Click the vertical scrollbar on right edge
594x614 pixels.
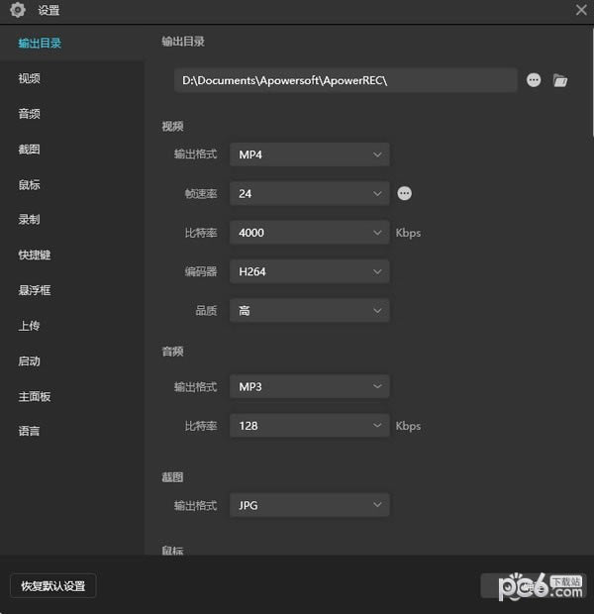(592, 82)
